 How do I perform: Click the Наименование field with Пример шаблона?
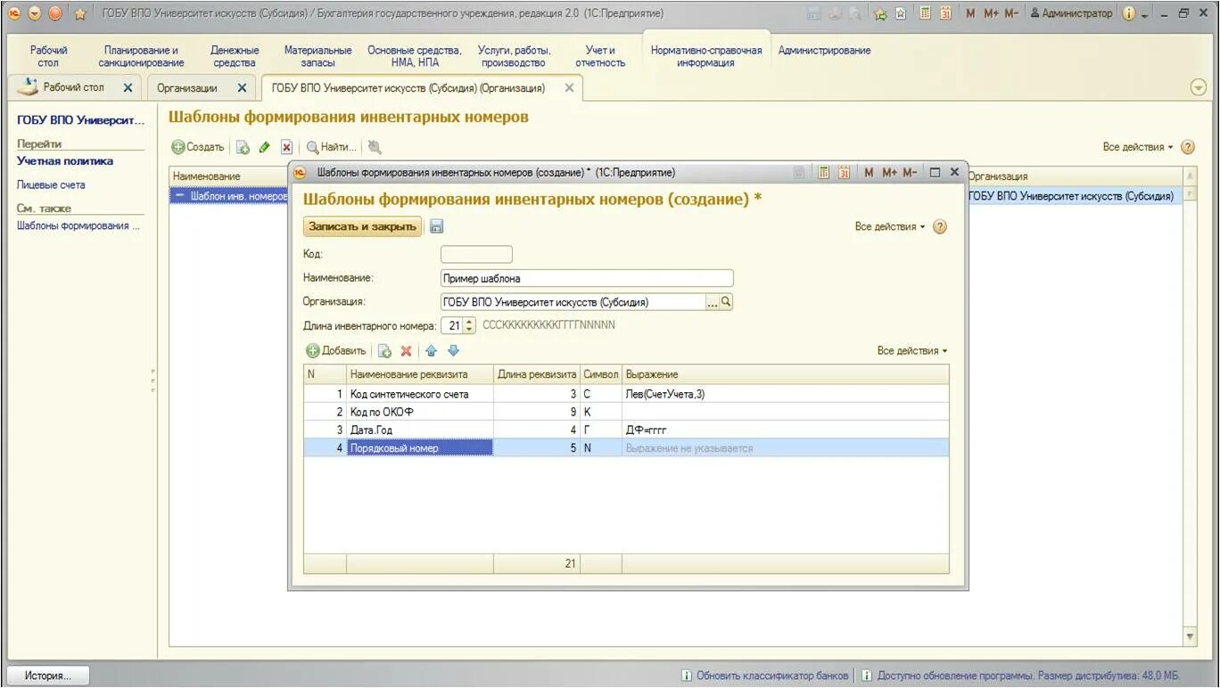click(x=587, y=278)
